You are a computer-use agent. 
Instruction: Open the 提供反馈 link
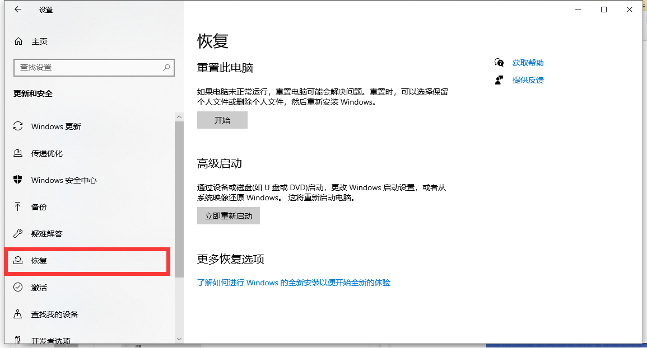(528, 80)
